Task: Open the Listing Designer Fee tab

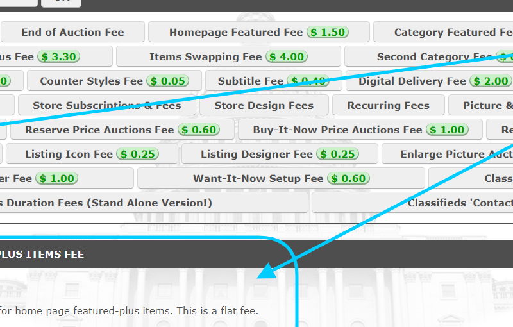Action: pos(280,154)
